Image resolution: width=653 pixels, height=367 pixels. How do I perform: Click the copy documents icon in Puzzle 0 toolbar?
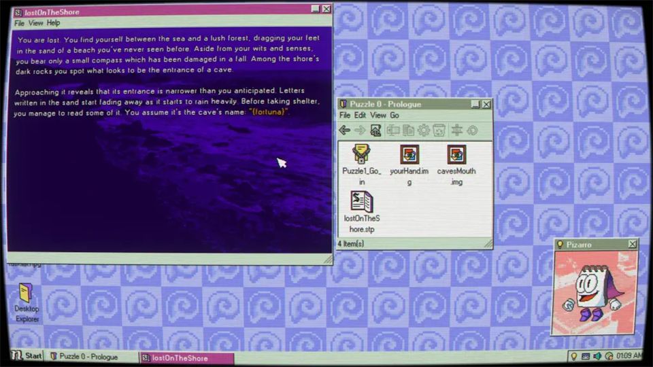point(409,130)
